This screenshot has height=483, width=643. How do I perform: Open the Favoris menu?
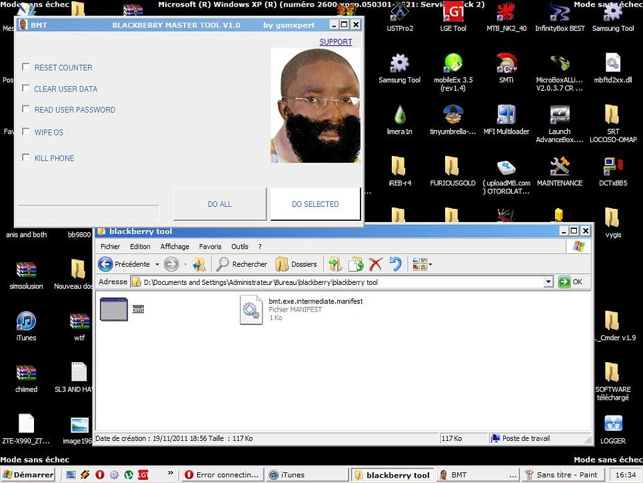pyautogui.click(x=210, y=247)
